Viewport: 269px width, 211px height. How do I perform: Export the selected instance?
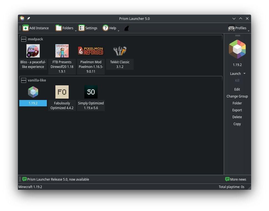click(237, 110)
